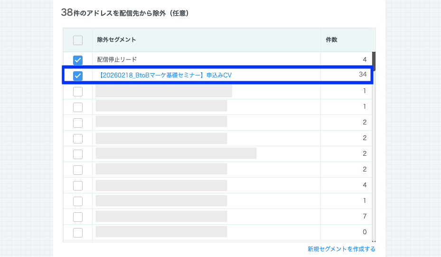The width and height of the screenshot is (441, 257).
Task: Check the box in the row with count 0
Action: (x=78, y=232)
